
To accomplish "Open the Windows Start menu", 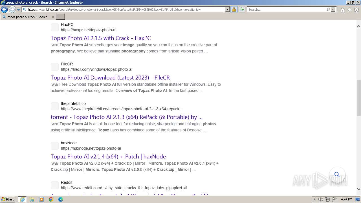I will click(8, 199).
